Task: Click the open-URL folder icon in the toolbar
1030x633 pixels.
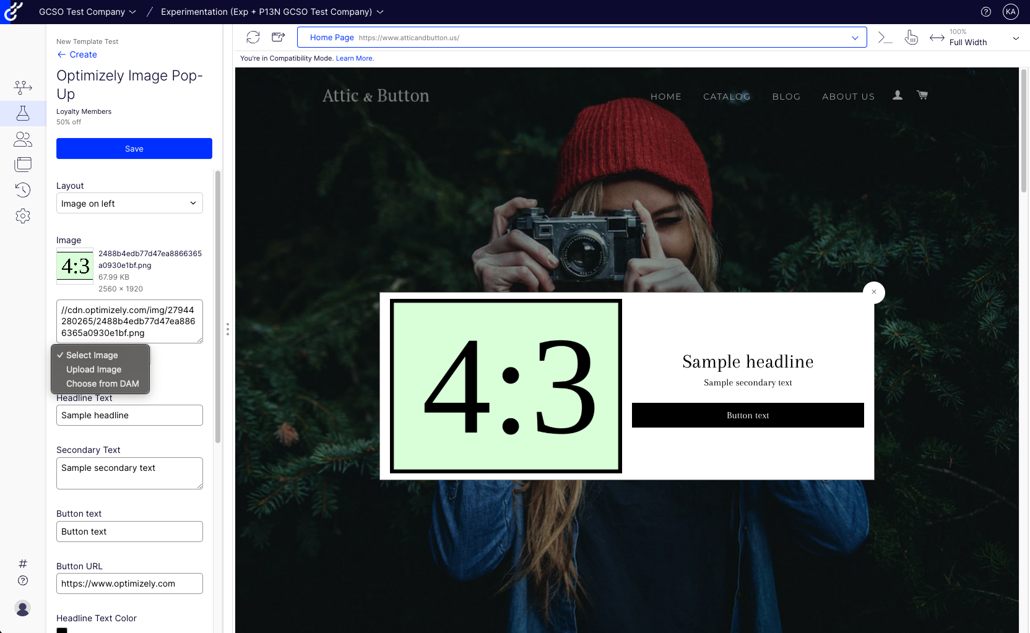Action: pyautogui.click(x=279, y=37)
